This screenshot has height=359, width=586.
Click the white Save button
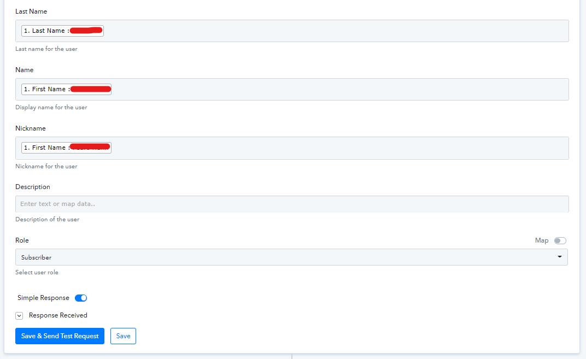click(124, 336)
